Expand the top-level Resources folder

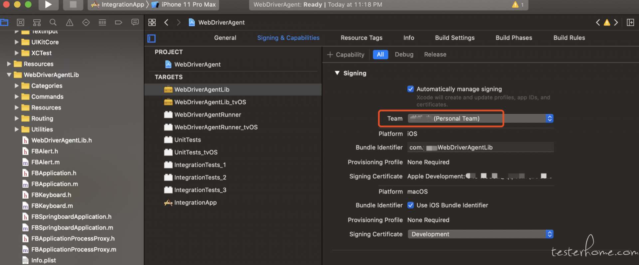tap(9, 64)
